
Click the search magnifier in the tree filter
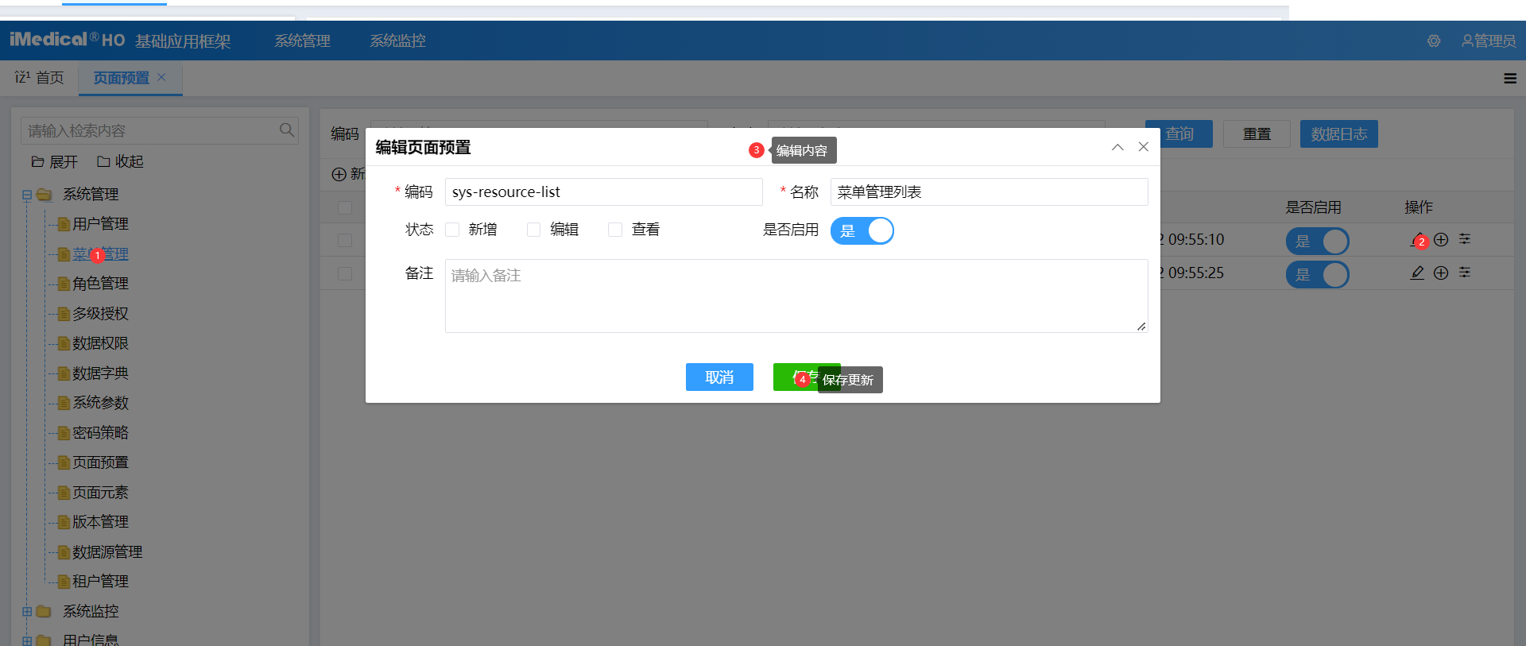coord(287,130)
